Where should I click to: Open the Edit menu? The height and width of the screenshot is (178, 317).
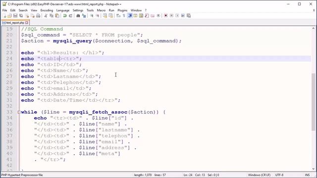(13, 10)
